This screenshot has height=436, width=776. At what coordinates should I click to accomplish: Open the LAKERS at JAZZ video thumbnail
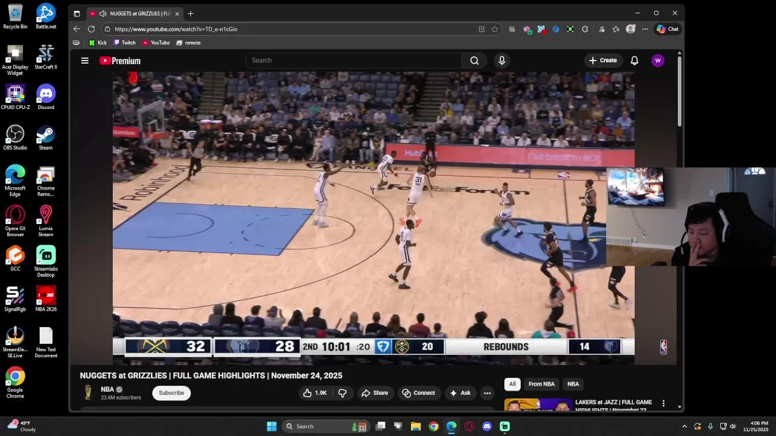(538, 405)
